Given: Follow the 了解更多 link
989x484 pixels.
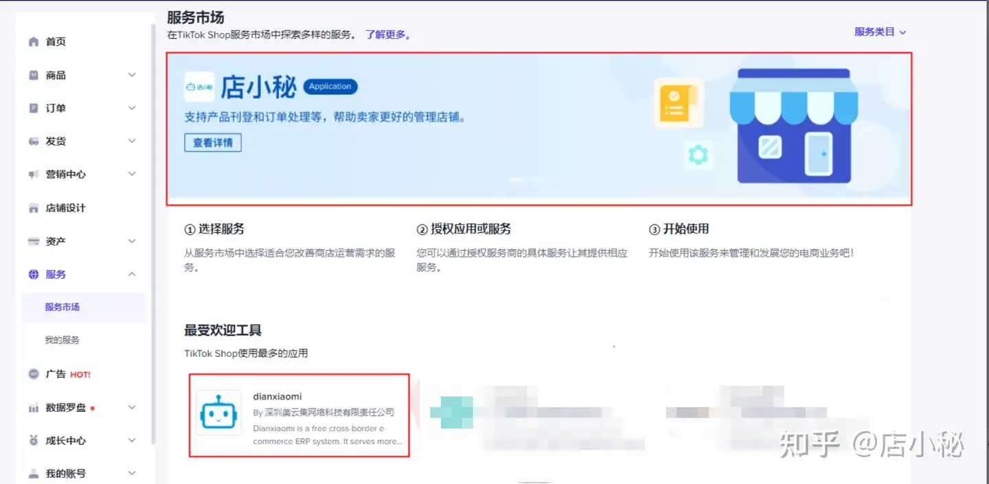Looking at the screenshot, I should pyautogui.click(x=389, y=34).
